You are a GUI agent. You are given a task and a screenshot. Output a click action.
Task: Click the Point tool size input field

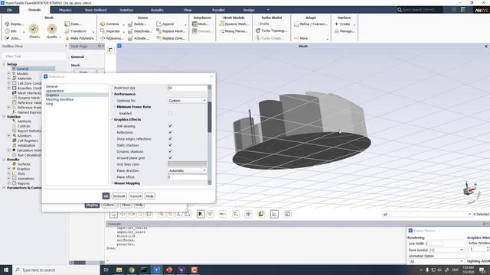click(188, 88)
